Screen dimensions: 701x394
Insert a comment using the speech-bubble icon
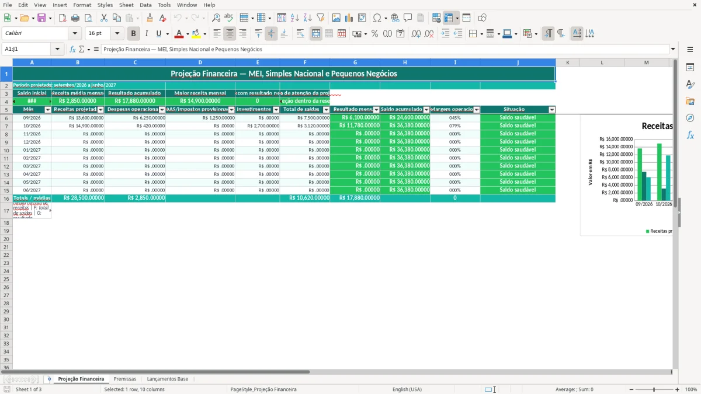pyautogui.click(x=408, y=18)
